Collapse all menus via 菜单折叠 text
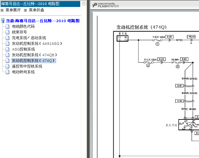This screenshot has height=158, width=199. click(x=36, y=10)
